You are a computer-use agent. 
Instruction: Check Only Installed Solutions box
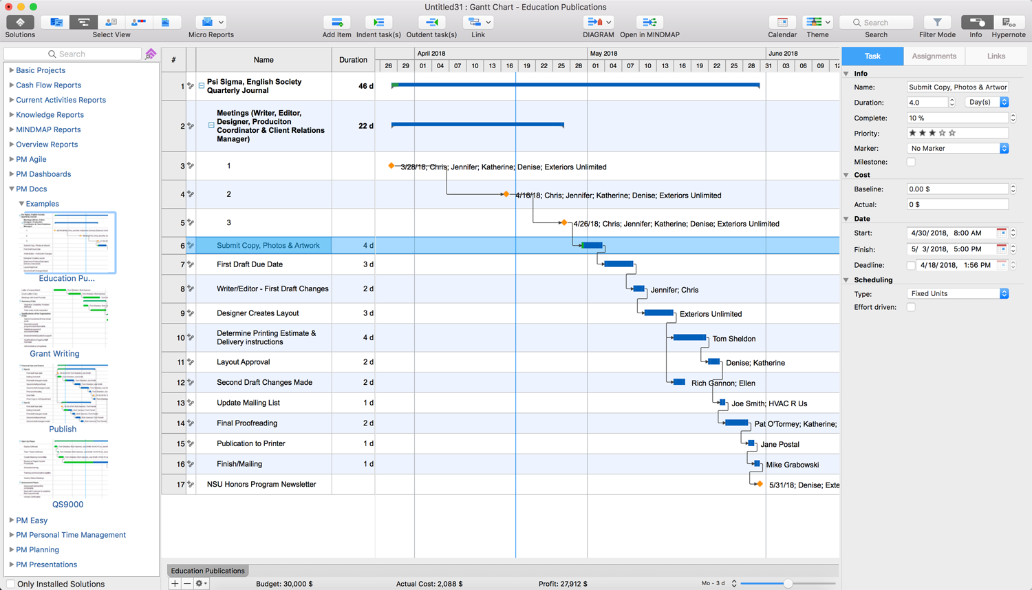pyautogui.click(x=10, y=584)
